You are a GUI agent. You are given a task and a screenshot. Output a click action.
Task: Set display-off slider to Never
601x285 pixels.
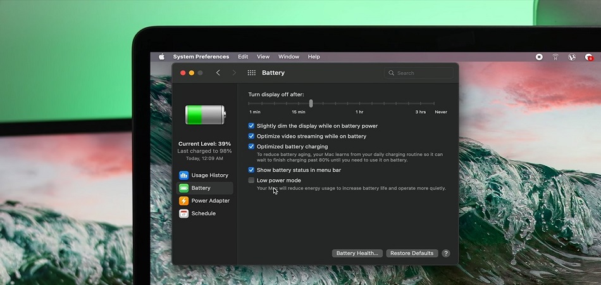click(434, 103)
